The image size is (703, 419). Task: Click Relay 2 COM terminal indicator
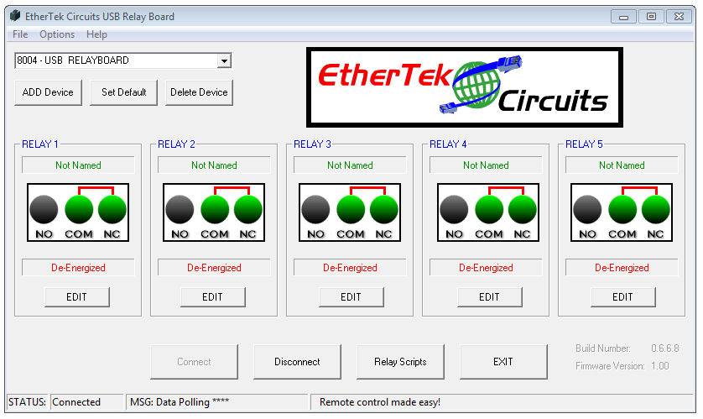215,209
